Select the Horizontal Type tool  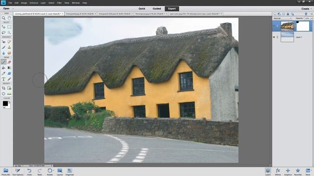(3, 79)
